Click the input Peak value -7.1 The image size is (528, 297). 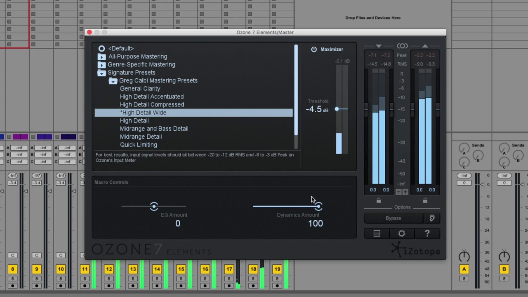click(x=372, y=55)
